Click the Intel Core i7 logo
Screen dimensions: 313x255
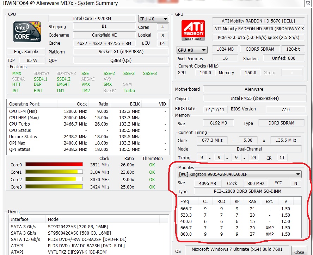pyautogui.click(x=27, y=32)
